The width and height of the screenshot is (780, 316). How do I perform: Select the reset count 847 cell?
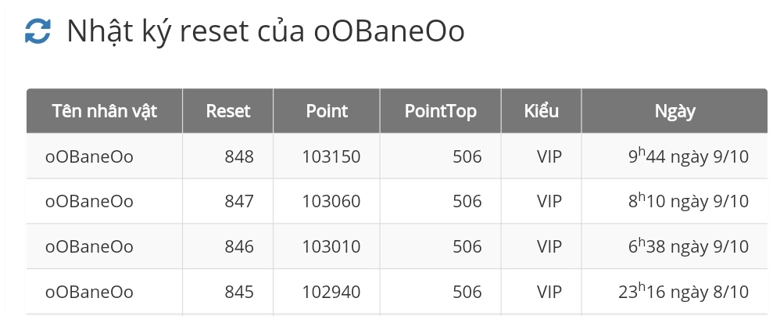tap(238, 202)
